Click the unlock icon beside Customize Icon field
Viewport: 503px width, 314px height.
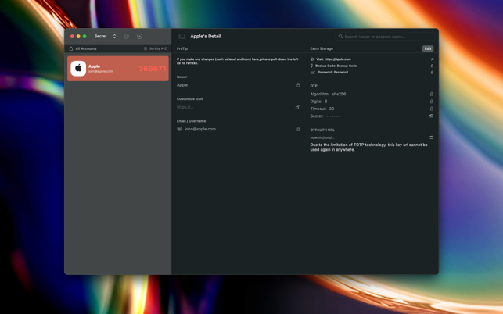[298, 107]
